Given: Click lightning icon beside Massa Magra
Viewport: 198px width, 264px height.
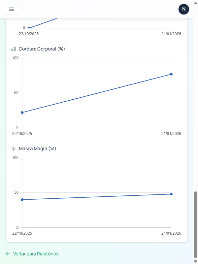Looking at the screenshot, I should [14, 149].
